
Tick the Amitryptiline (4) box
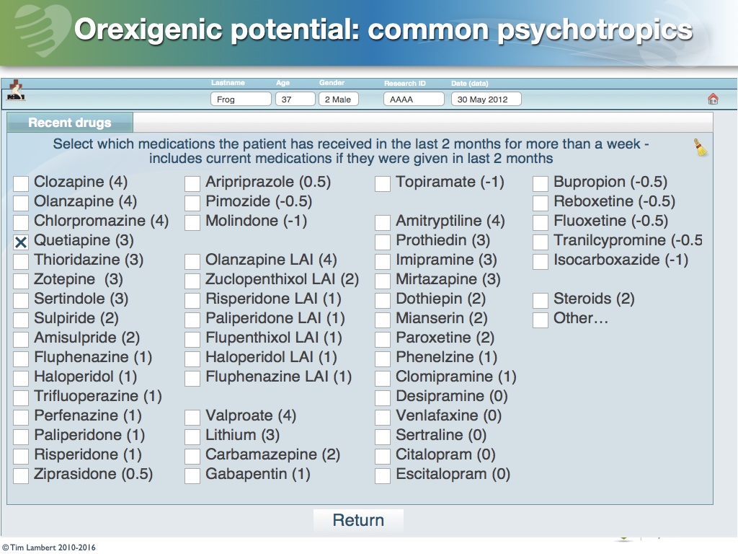point(382,221)
